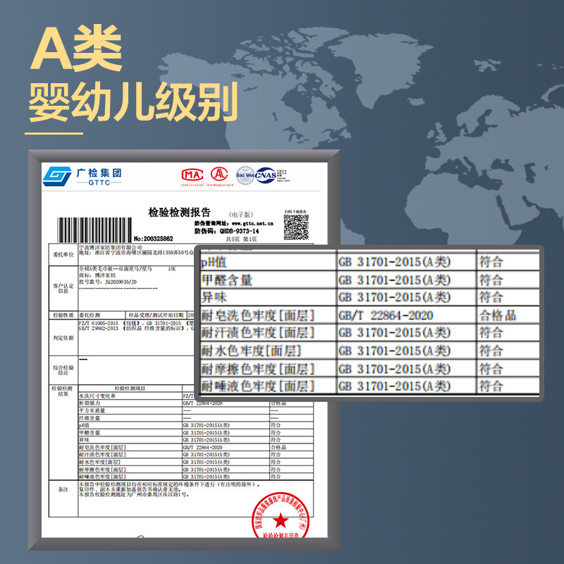Click the '纤维含量' test row

[90, 418]
